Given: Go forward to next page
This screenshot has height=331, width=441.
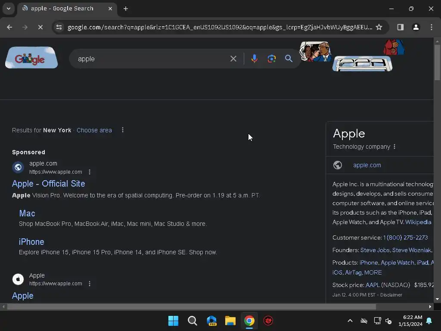Looking at the screenshot, I should (x=25, y=27).
